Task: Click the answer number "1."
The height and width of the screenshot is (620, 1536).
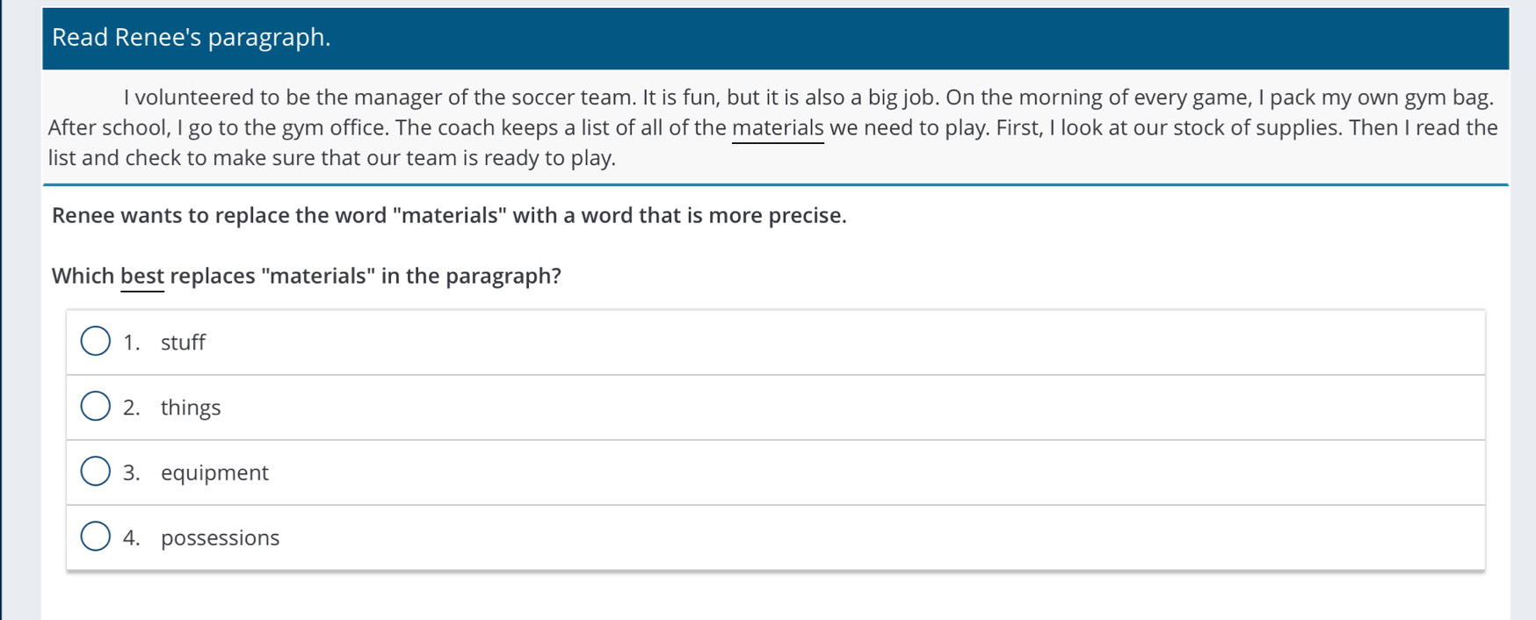Action: coord(132,342)
